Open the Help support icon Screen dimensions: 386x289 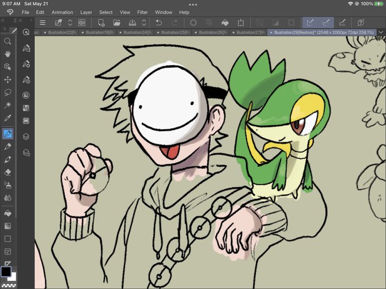[x=360, y=23]
